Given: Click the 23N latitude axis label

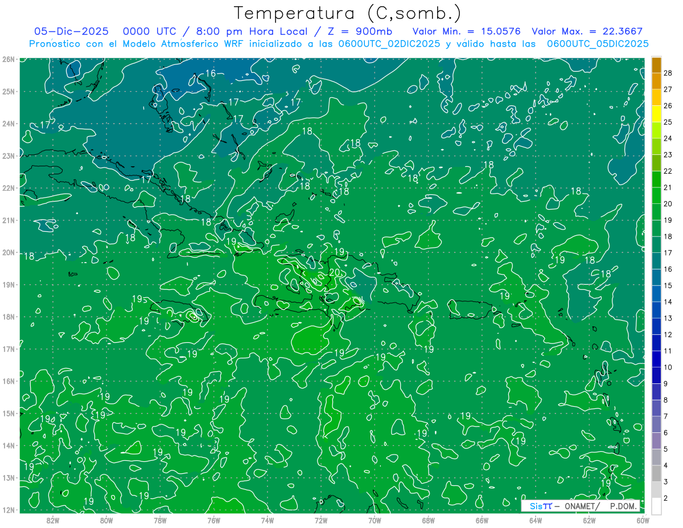Looking at the screenshot, I should tap(9, 155).
